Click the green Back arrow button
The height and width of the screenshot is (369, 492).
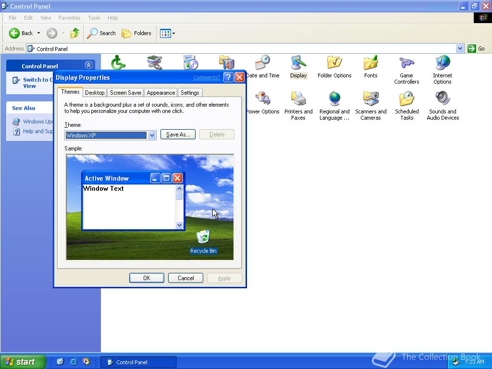pyautogui.click(x=14, y=33)
